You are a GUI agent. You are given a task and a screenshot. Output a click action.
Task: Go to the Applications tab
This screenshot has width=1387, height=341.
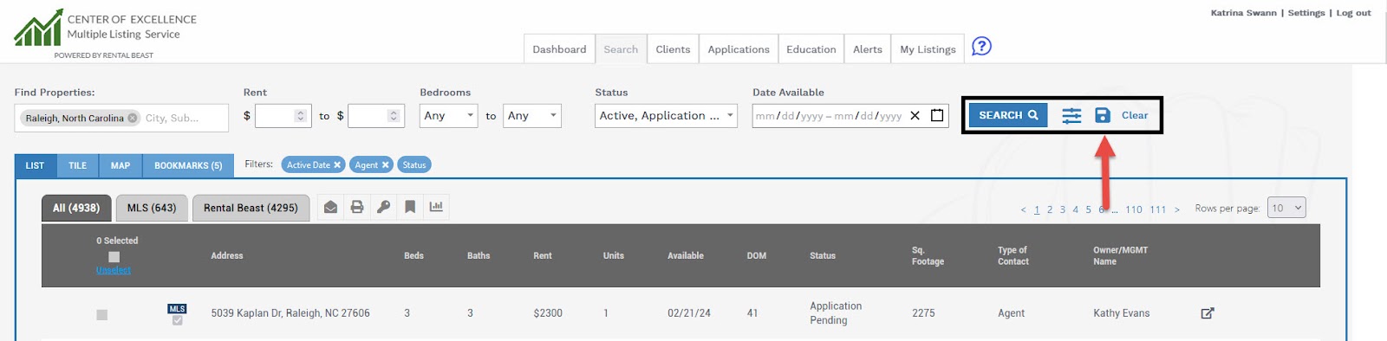[739, 49]
